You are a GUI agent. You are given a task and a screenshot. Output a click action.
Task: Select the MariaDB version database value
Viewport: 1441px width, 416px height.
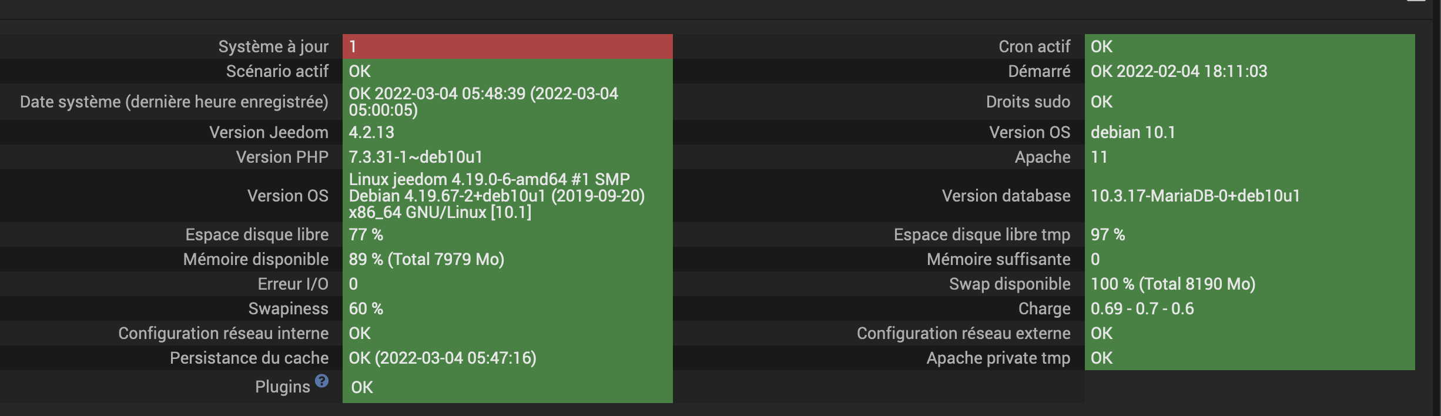point(1250,196)
